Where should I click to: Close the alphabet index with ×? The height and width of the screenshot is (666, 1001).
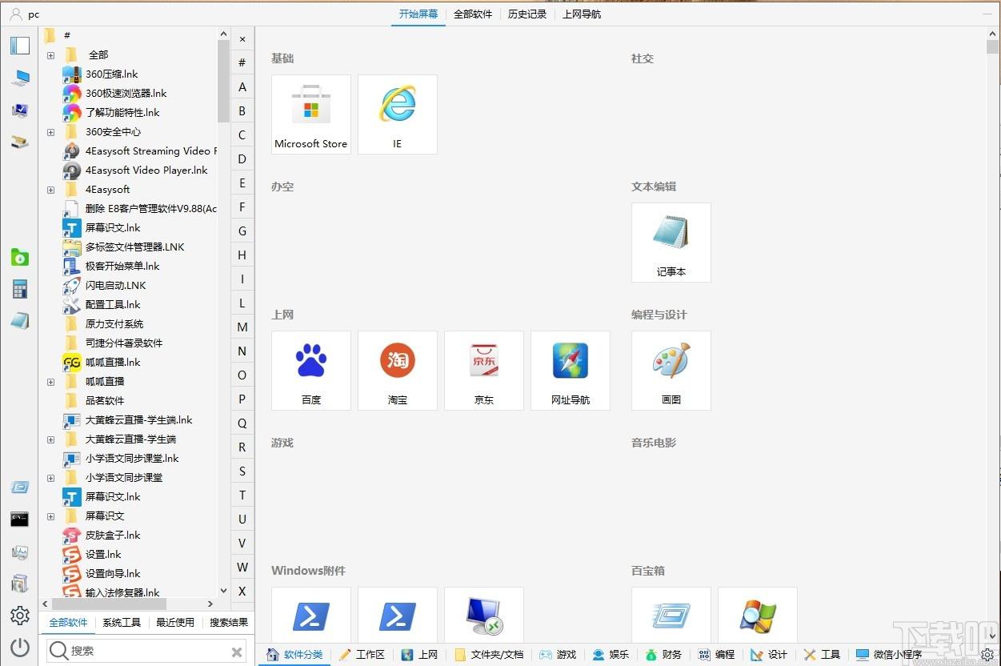[x=242, y=39]
